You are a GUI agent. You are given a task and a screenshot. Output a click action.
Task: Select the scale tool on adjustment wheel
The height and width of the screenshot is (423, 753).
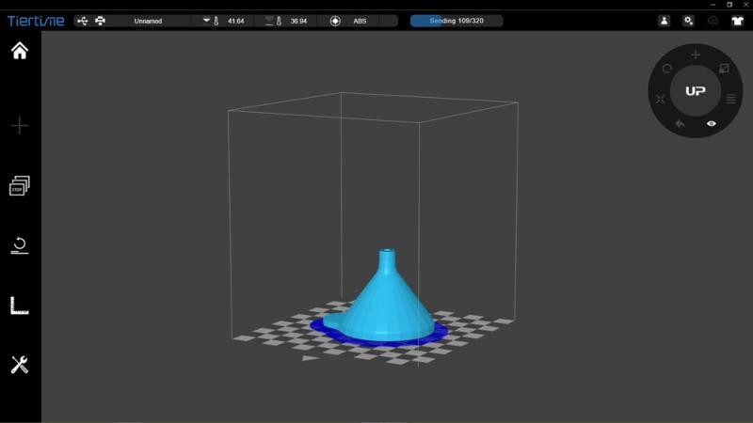pyautogui.click(x=724, y=69)
